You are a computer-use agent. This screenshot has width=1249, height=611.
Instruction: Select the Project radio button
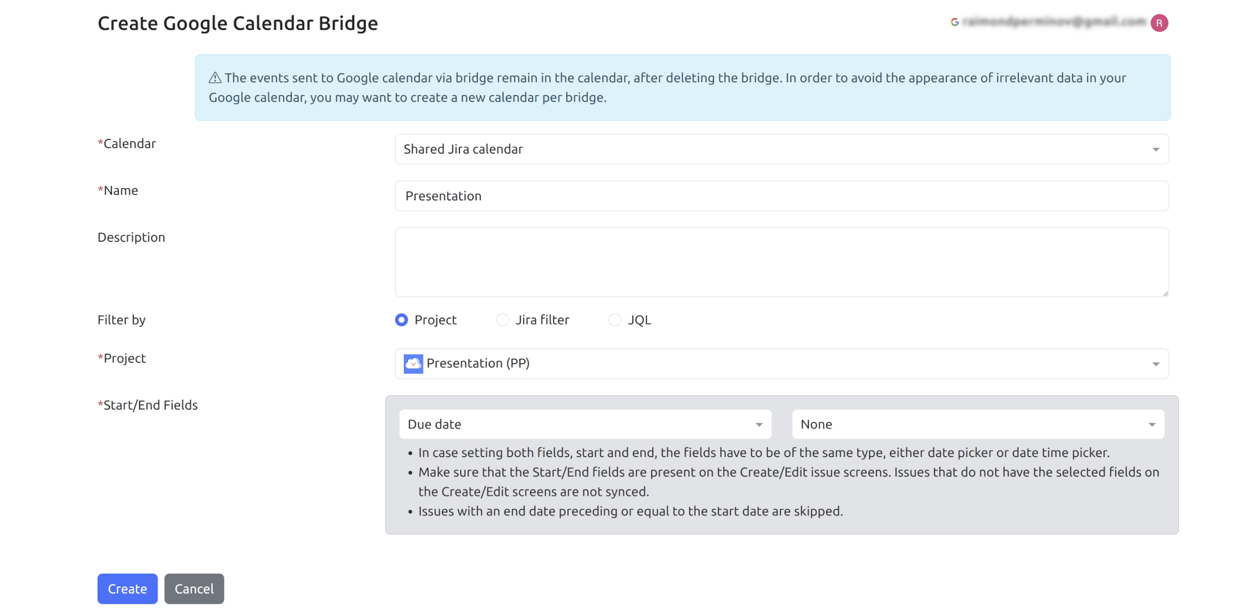(402, 320)
